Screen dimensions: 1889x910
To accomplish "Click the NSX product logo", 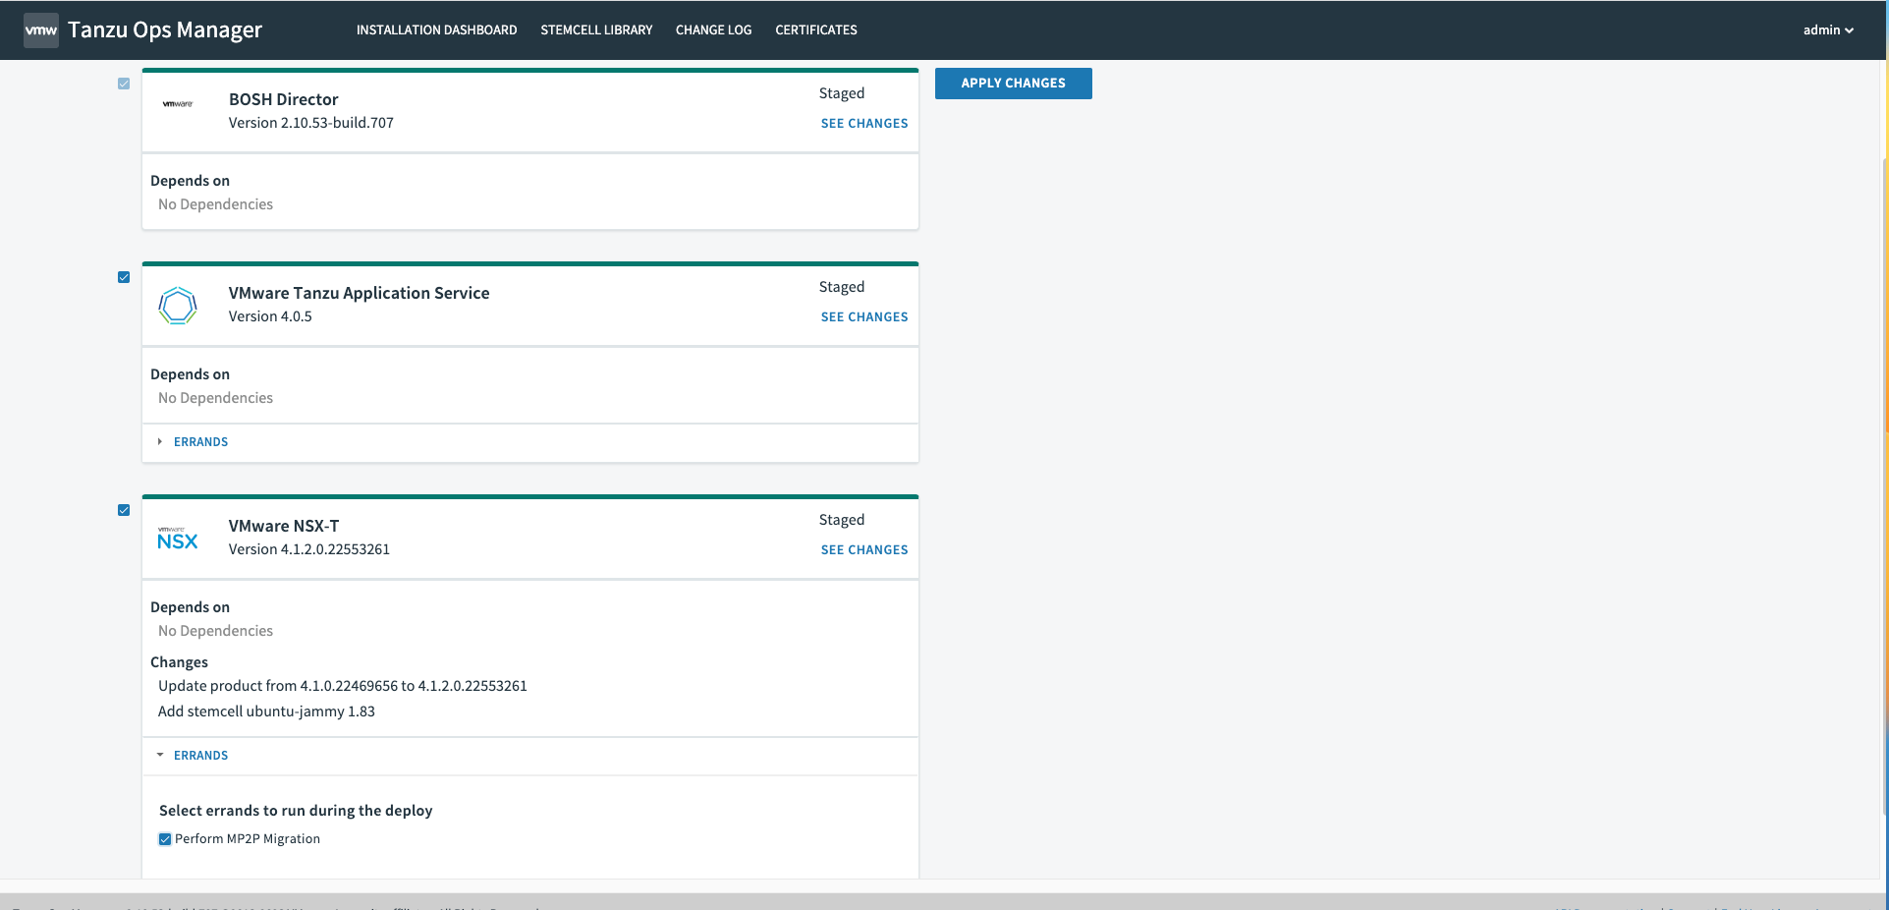I will click(x=178, y=539).
